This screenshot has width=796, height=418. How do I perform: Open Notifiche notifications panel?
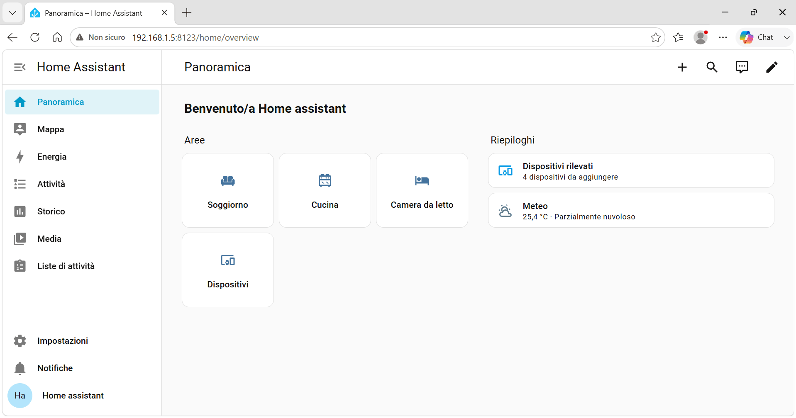(82, 368)
